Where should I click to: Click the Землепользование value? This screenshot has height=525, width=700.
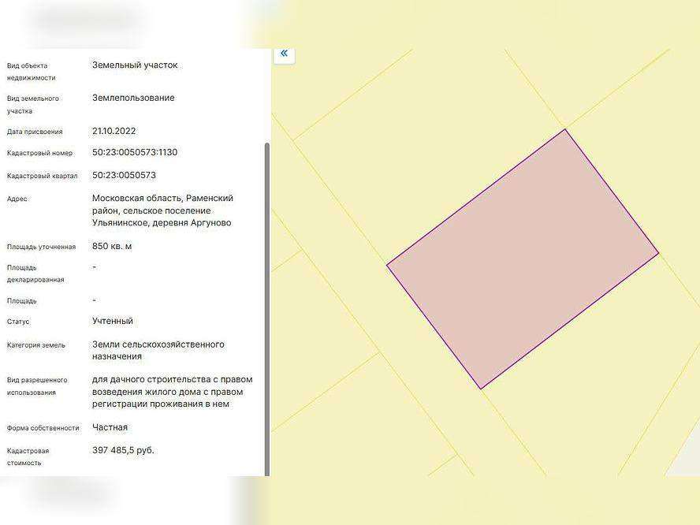133,98
